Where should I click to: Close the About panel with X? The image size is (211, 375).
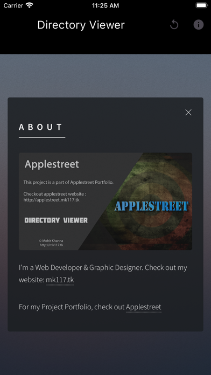[188, 113]
